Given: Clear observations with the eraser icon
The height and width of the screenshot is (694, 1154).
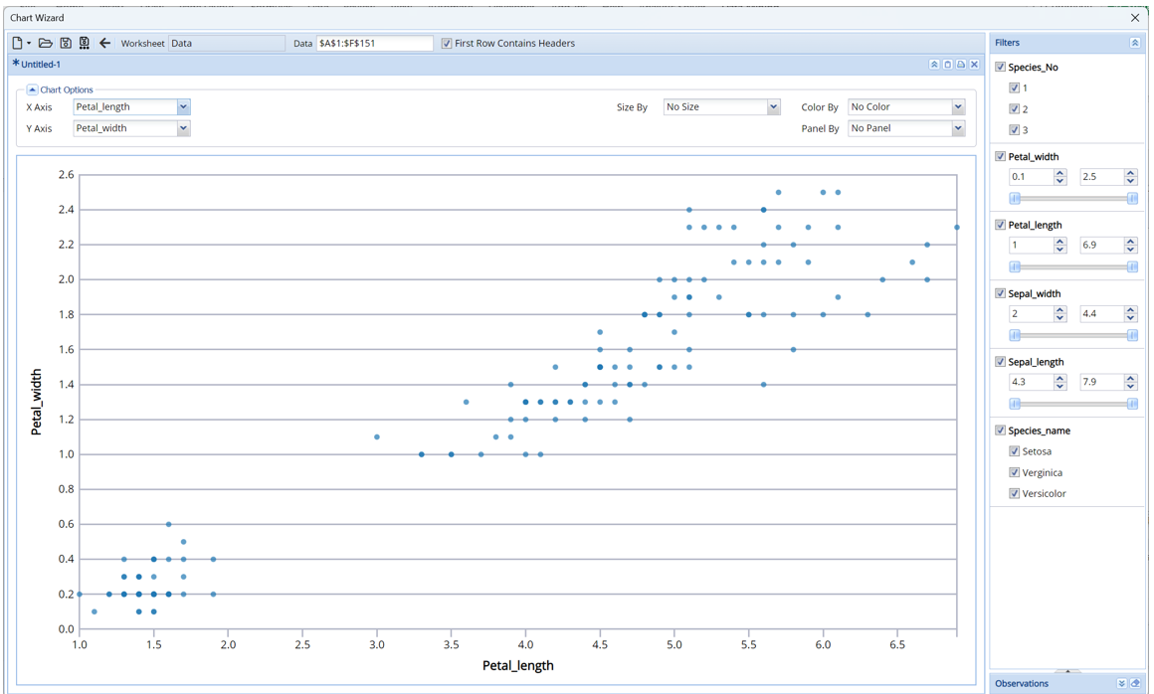Looking at the screenshot, I should (x=1135, y=684).
